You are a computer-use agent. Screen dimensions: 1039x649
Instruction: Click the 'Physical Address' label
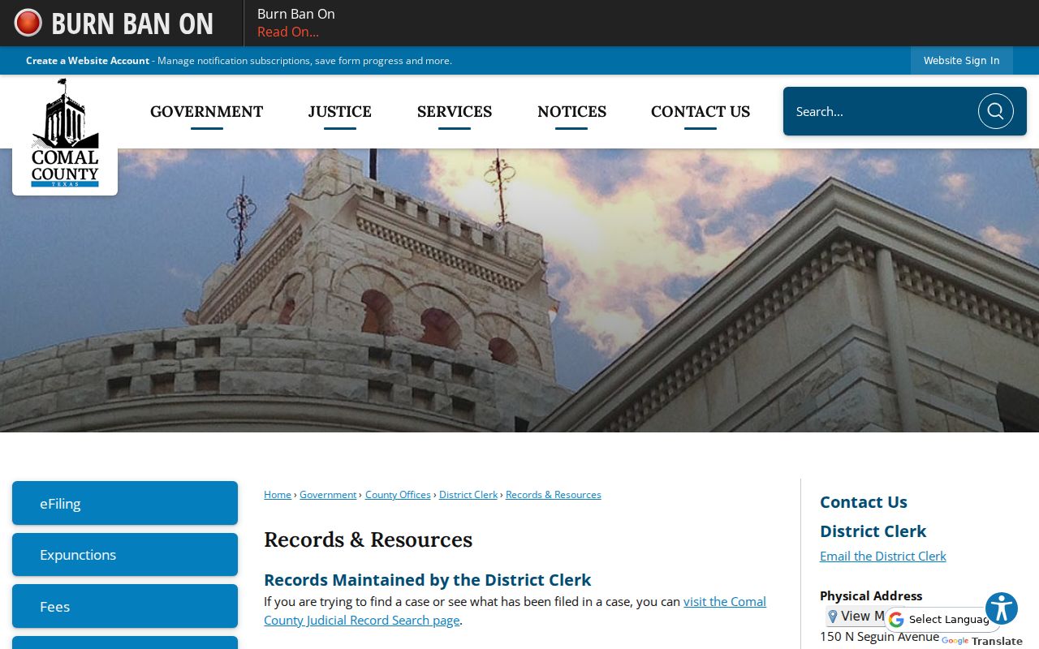871,595
